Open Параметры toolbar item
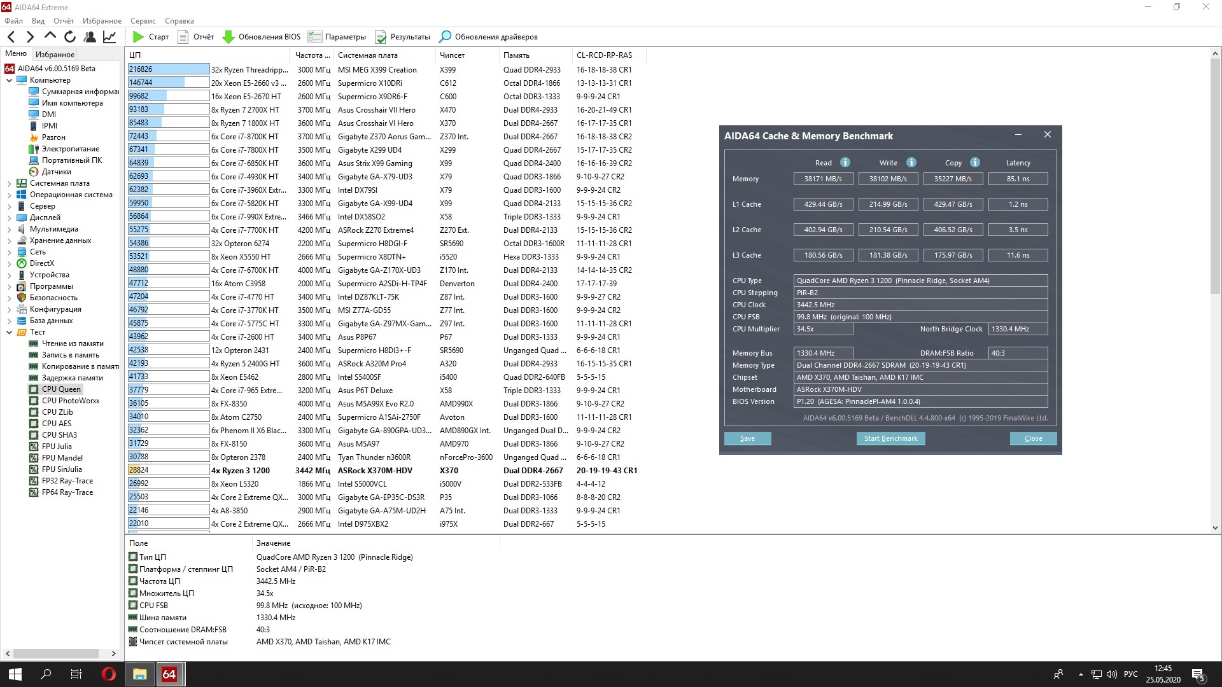1222x687 pixels. (x=337, y=37)
